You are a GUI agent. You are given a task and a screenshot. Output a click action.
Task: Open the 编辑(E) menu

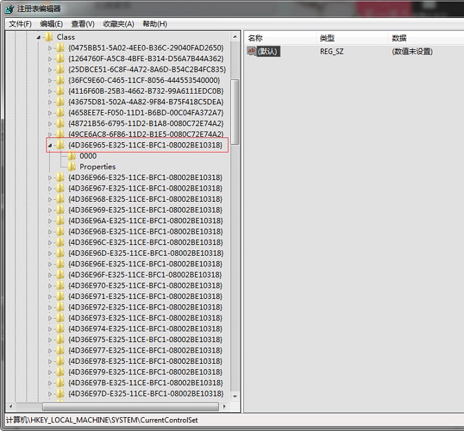51,24
